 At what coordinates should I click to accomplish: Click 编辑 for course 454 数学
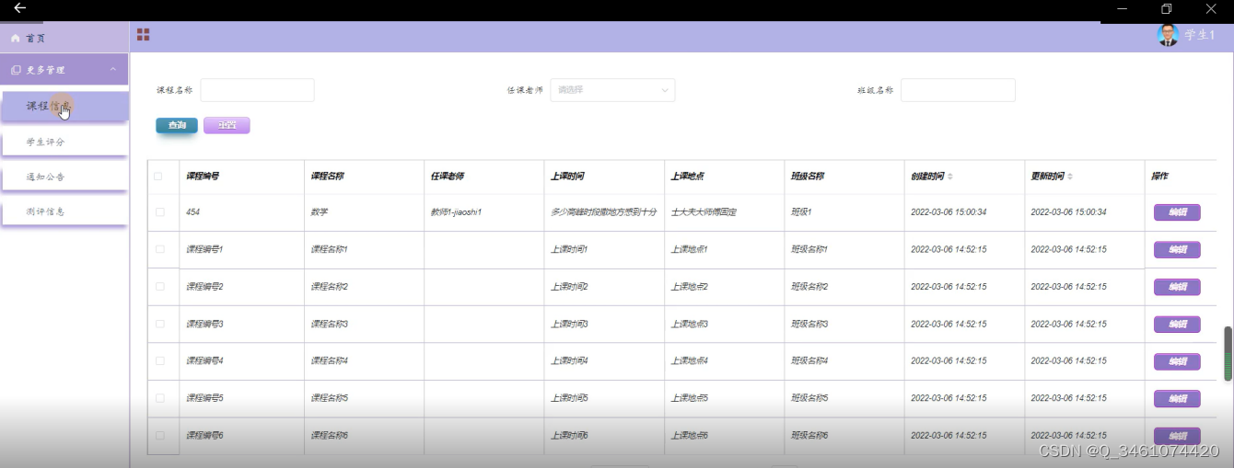1177,212
